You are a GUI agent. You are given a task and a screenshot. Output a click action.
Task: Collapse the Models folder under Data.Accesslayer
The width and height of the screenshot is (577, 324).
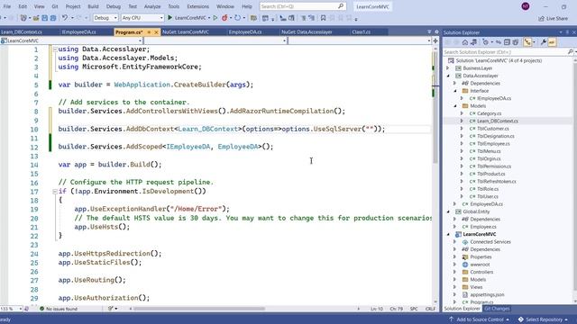click(455, 106)
